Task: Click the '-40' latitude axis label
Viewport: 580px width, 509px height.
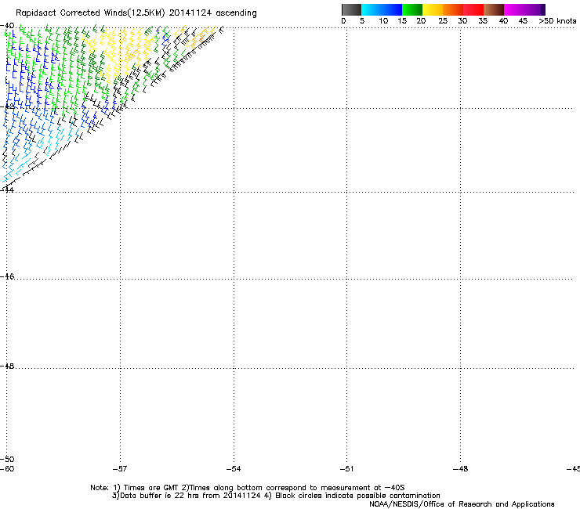Action: tap(7, 26)
